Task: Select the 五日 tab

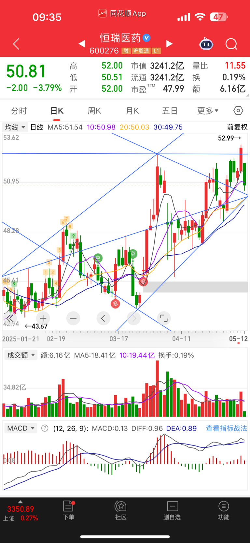Action: pyautogui.click(x=170, y=111)
